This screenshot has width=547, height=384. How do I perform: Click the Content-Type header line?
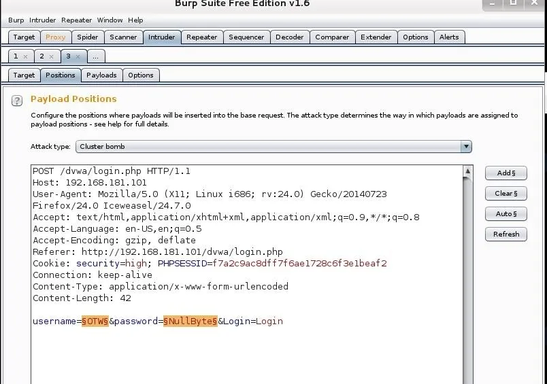(x=161, y=286)
